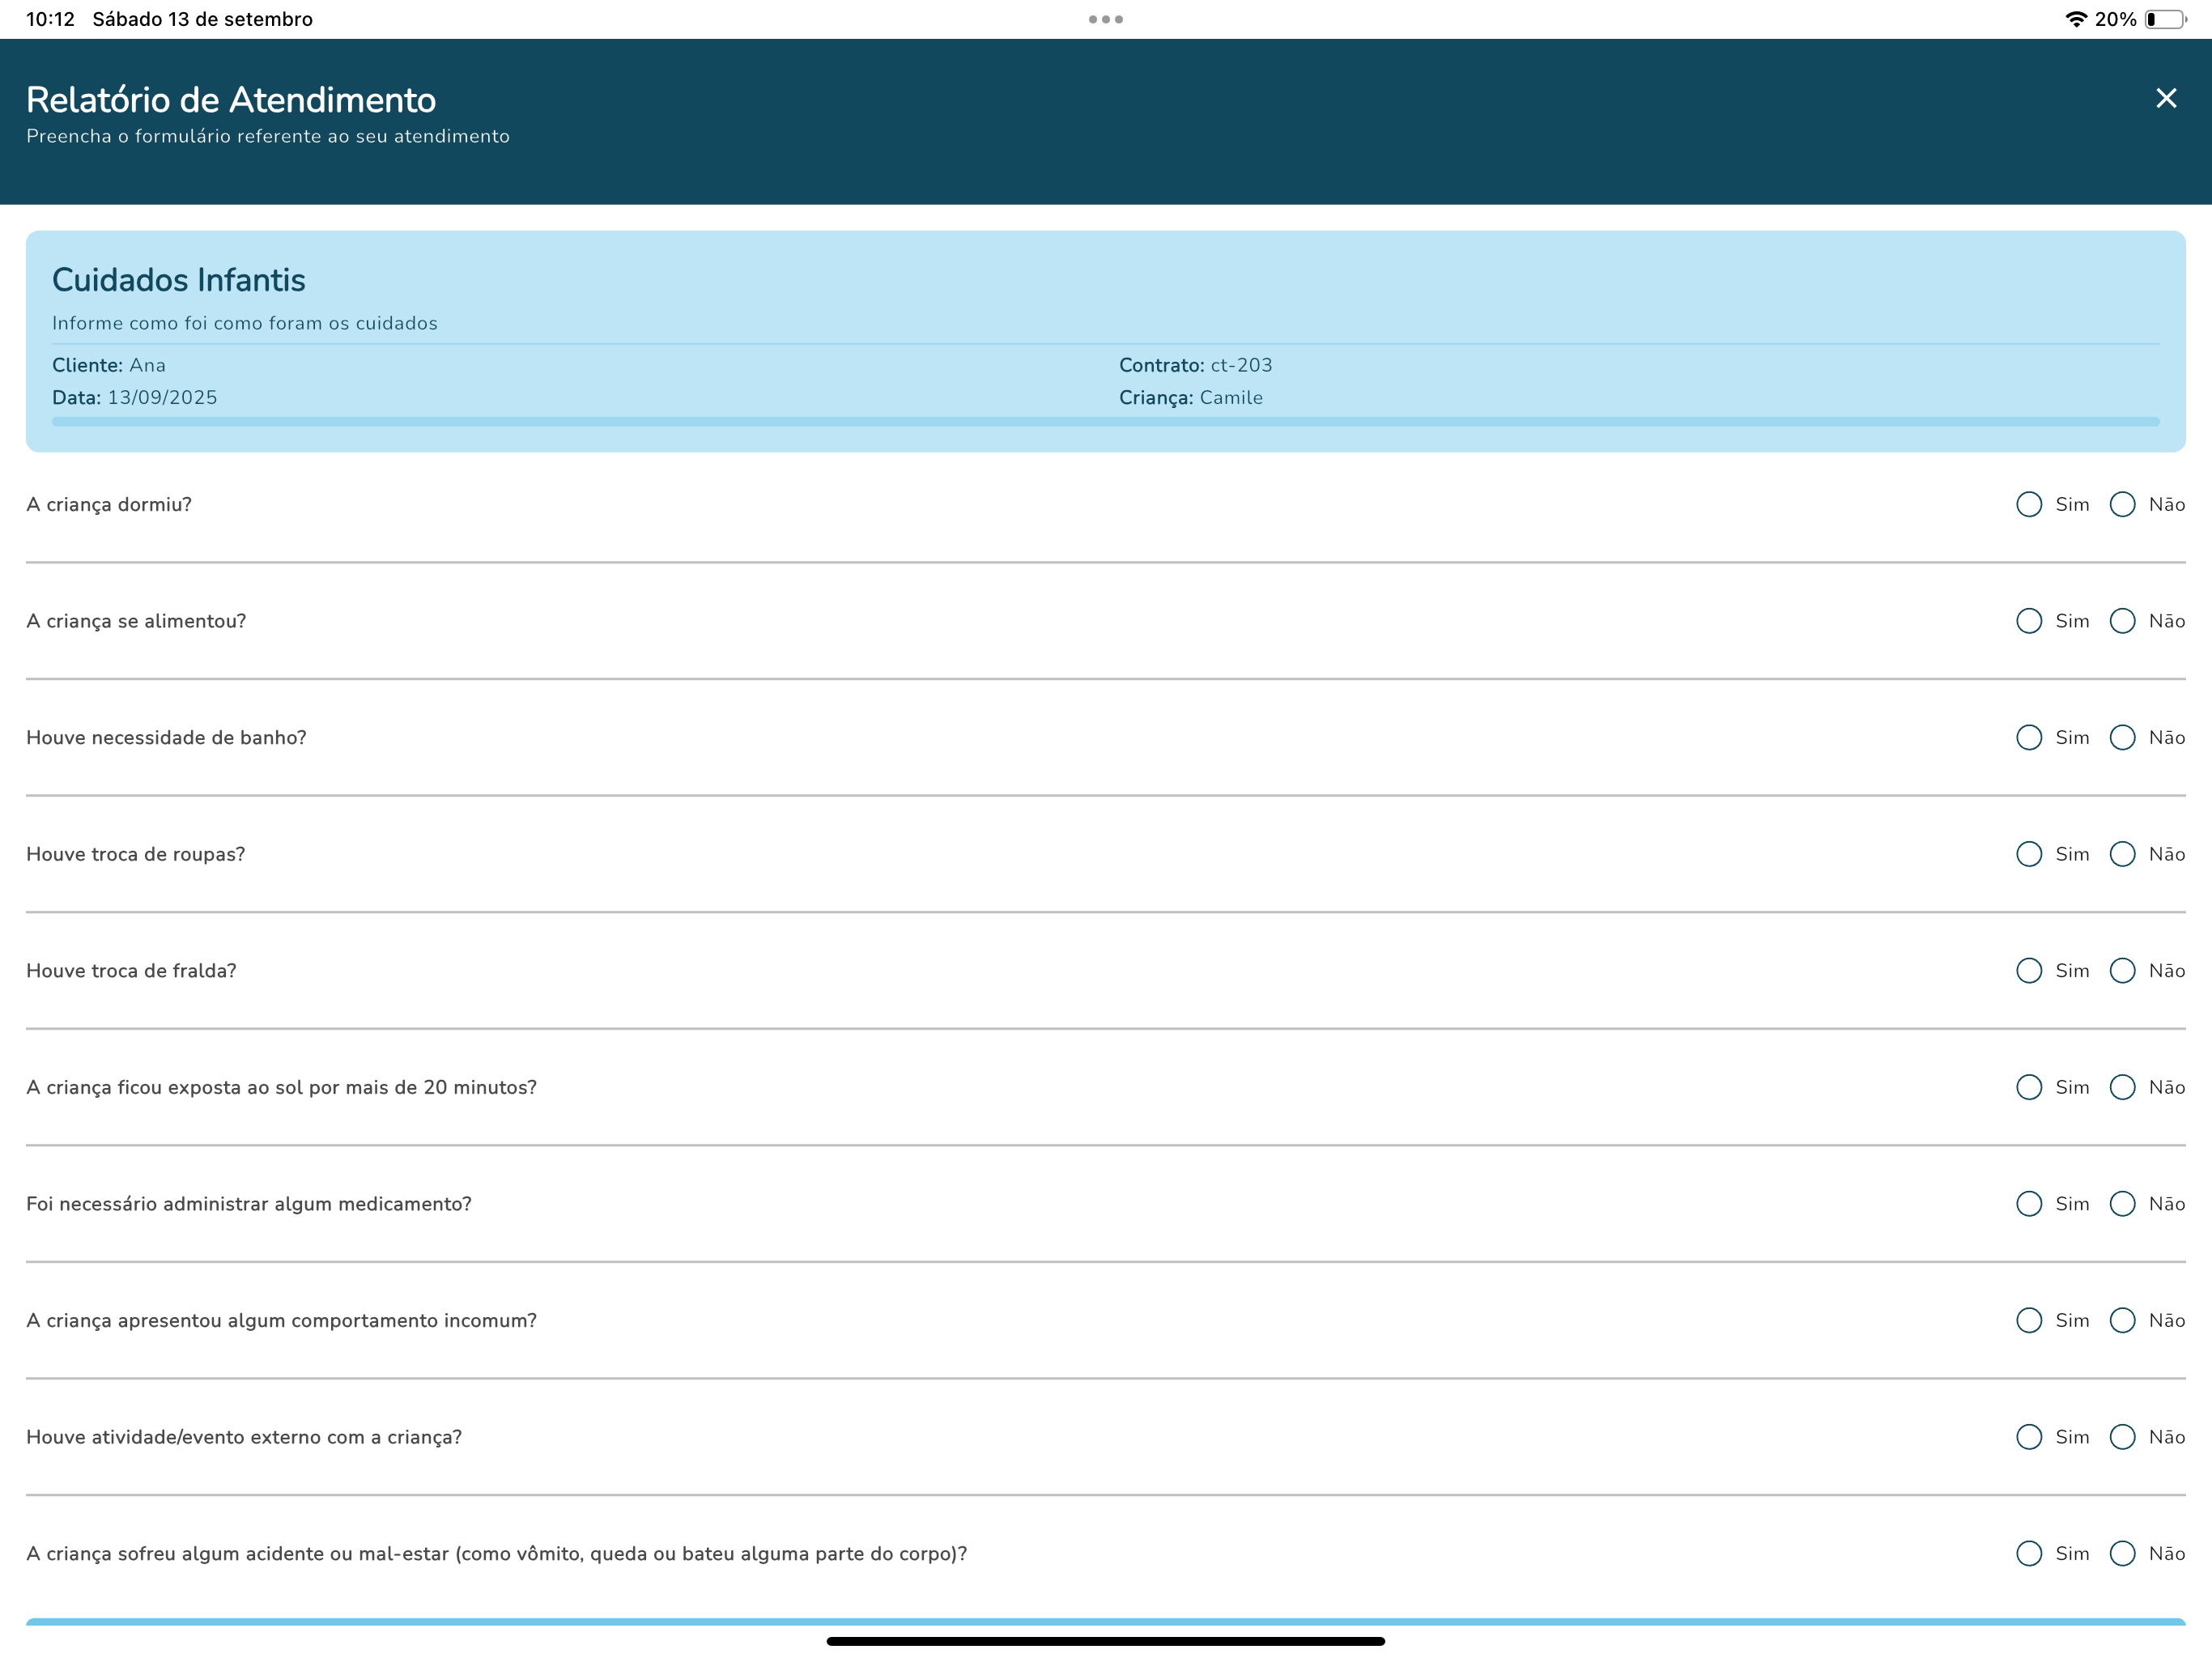
Task: Click the 'Cuidados Infantis' section title
Action: coord(179,280)
